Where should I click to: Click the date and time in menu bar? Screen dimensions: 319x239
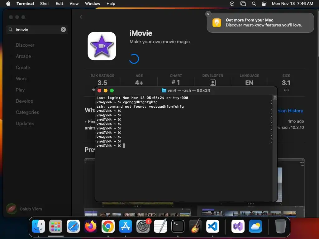coord(292,3)
